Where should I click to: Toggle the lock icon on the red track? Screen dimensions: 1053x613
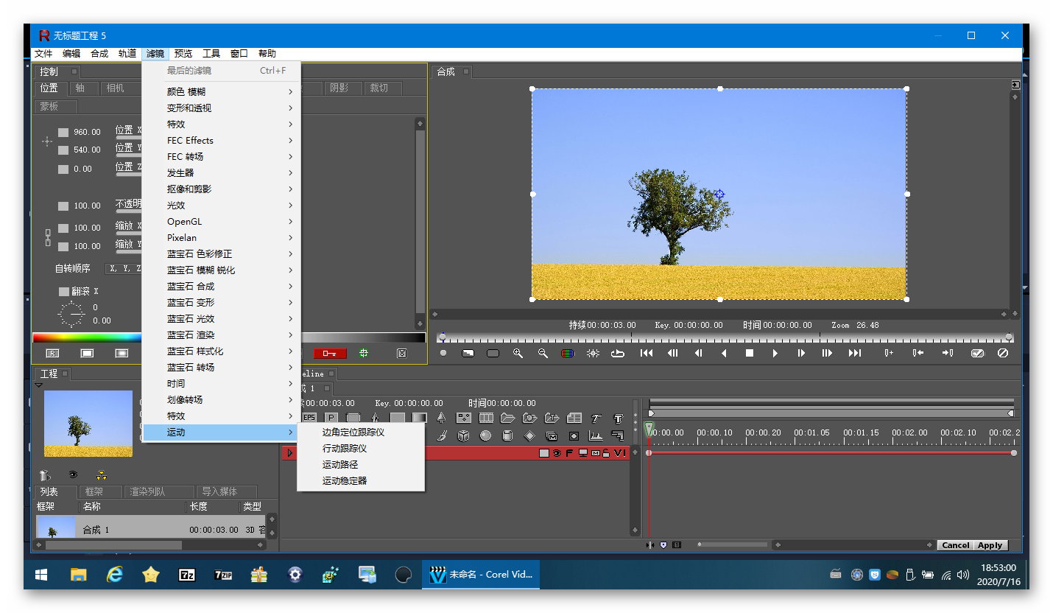click(x=606, y=453)
